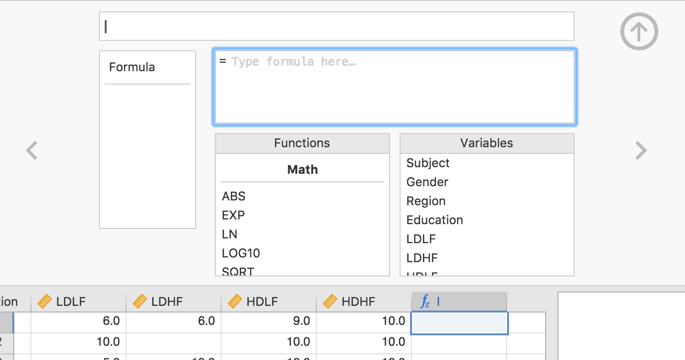The height and width of the screenshot is (360, 685).
Task: Click the HDLF column header
Action: point(269,302)
